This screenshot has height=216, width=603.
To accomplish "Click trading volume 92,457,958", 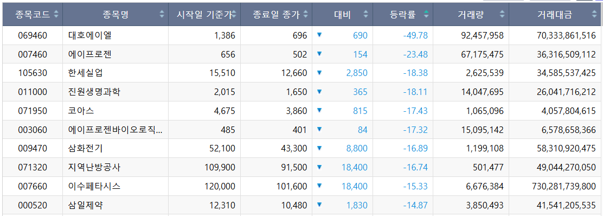I will 482,36.
